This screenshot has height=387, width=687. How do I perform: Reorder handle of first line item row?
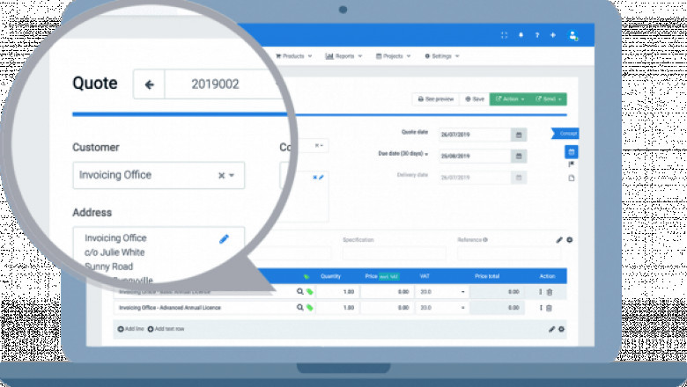coord(541,292)
